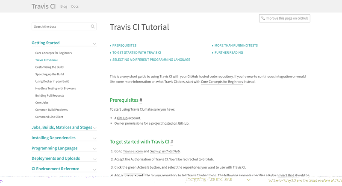Jump to PREREQUISITES section
This screenshot has width=342, height=186.
(x=124, y=46)
